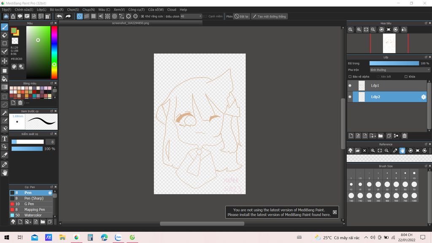The width and height of the screenshot is (432, 243).
Task: Open the Tệp(F) menu
Action: (x=6, y=10)
